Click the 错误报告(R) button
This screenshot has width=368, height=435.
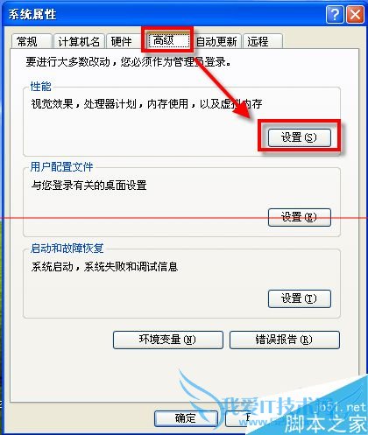point(285,340)
